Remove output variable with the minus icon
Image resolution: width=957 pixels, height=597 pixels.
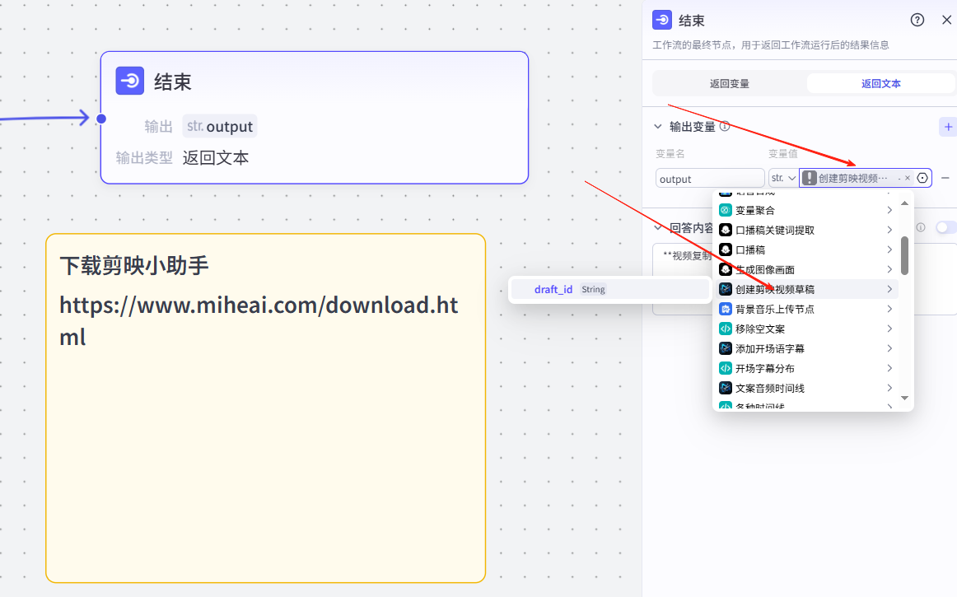tap(945, 178)
